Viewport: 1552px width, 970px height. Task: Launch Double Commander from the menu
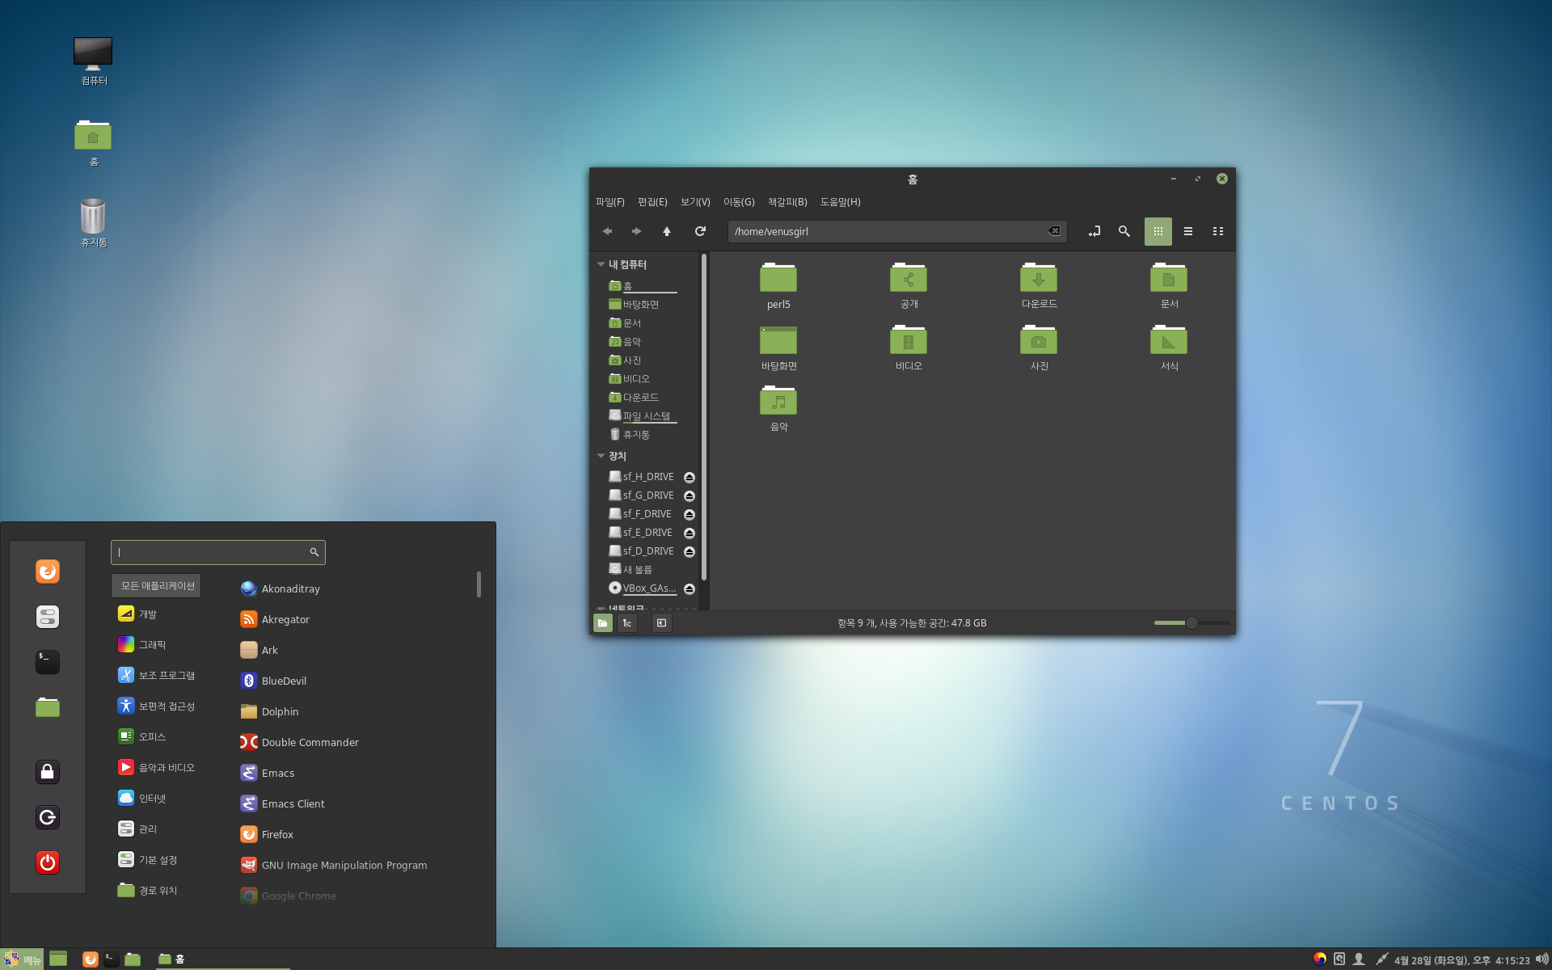point(299,742)
